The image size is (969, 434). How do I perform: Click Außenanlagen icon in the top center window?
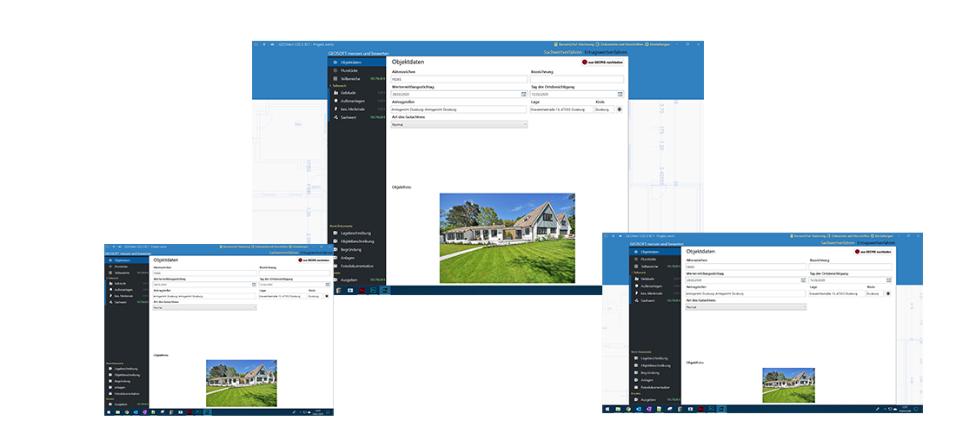click(x=335, y=101)
